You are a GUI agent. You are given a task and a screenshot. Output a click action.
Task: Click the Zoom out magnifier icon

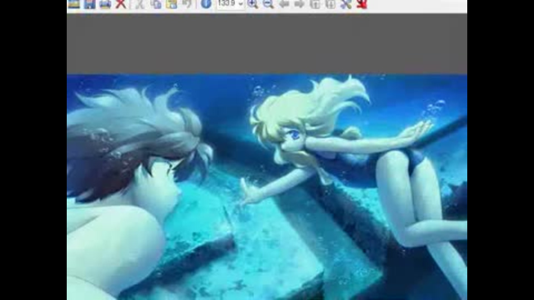click(x=268, y=4)
